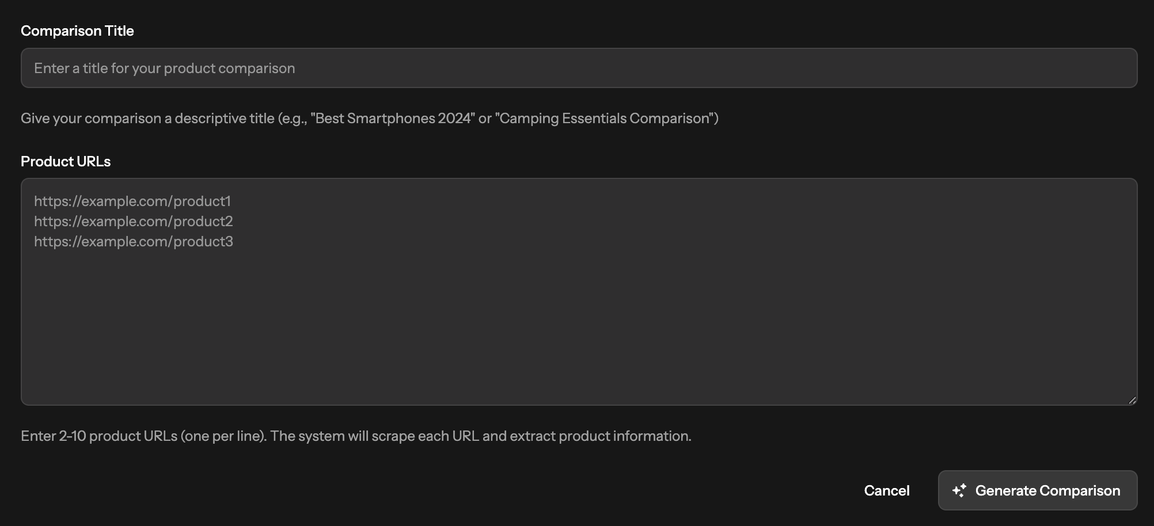This screenshot has width=1154, height=526.
Task: Focus the Product URLs text area
Action: coord(579,292)
